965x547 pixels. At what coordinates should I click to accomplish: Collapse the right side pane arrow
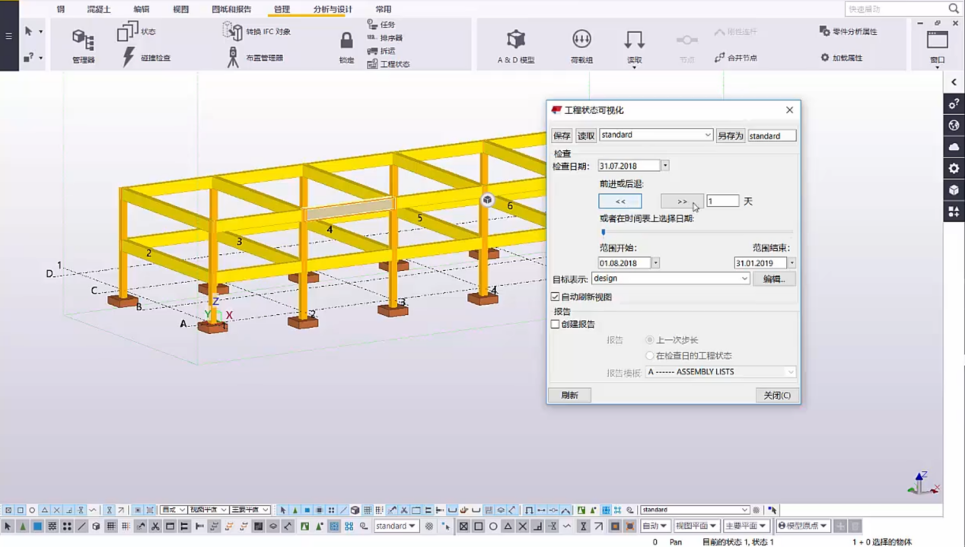tap(954, 81)
